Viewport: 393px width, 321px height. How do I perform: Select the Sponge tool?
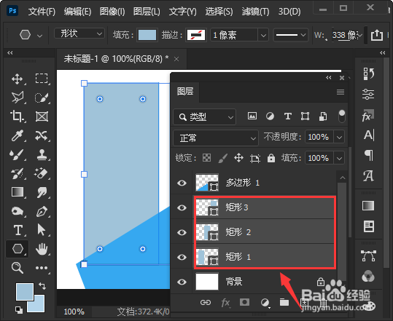click(x=17, y=211)
